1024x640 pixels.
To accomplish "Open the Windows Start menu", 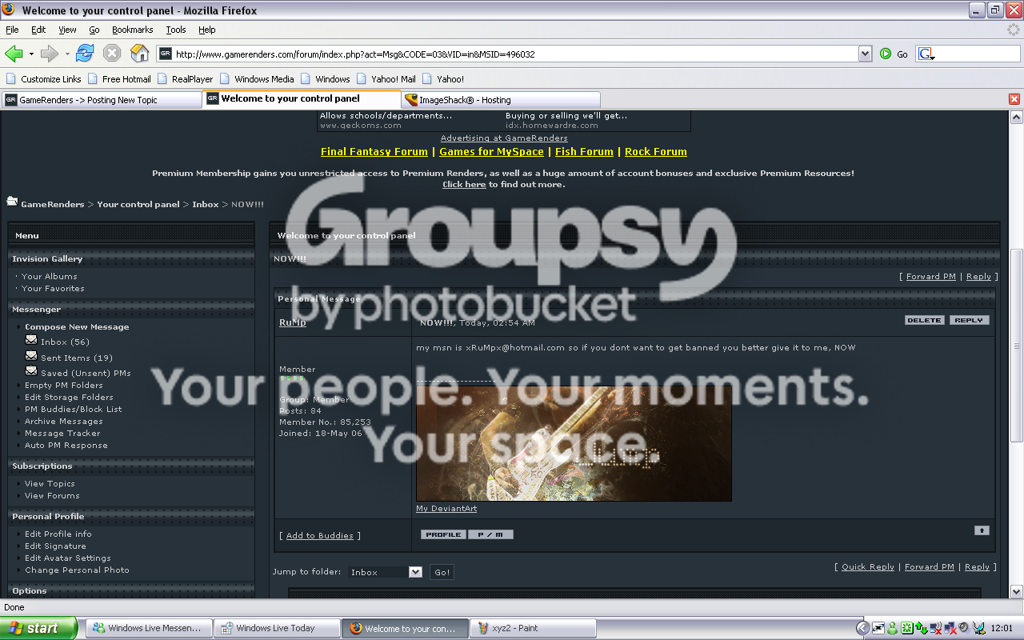I will pos(39,628).
